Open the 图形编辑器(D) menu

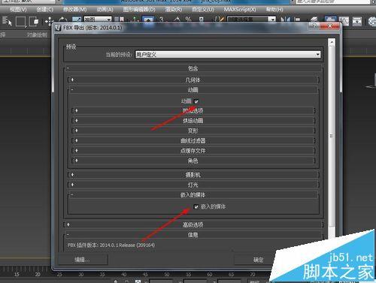[139, 10]
